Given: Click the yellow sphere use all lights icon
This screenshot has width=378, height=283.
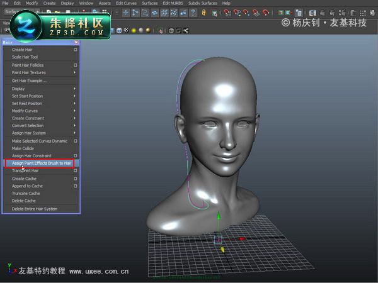Looking at the screenshot, I should (x=134, y=31).
